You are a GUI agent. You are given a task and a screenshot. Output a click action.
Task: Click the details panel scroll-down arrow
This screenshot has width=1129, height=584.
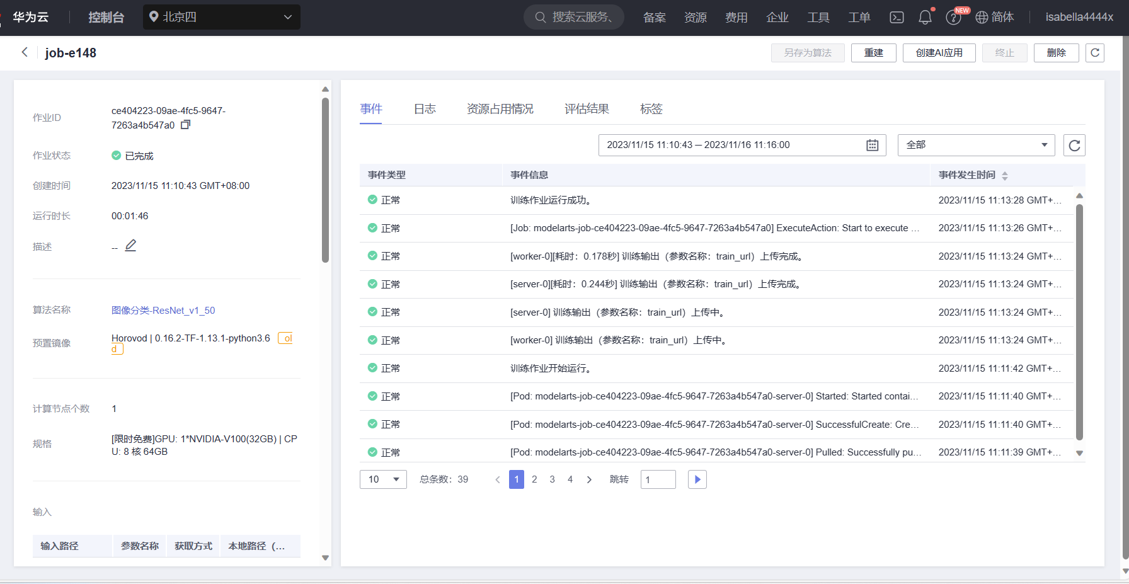tap(325, 558)
